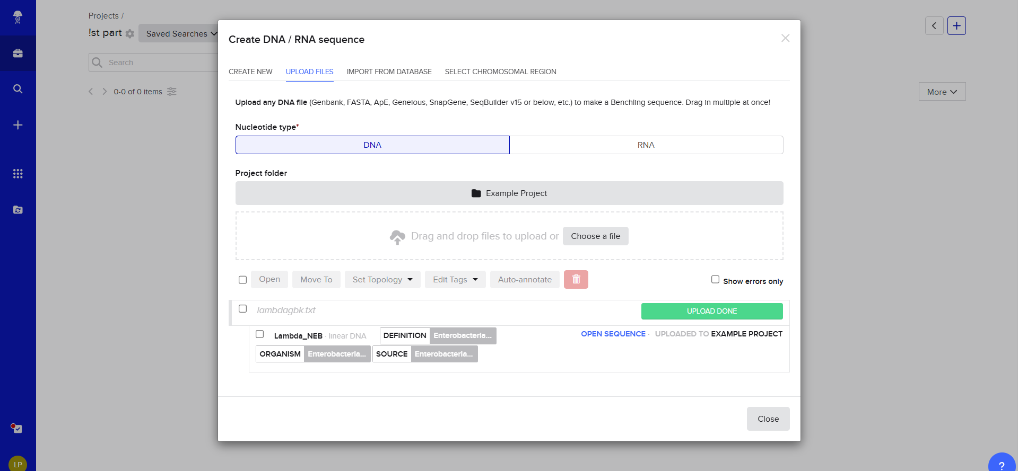Image resolution: width=1018 pixels, height=471 pixels.
Task: Tick the lambdagbk.txt file checkbox
Action: pyautogui.click(x=243, y=309)
